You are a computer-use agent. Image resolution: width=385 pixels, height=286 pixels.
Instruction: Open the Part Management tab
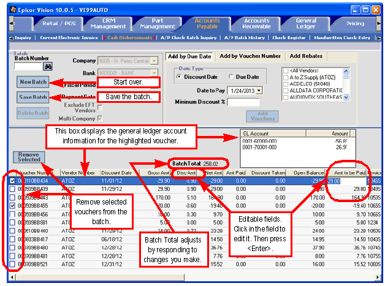pos(158,23)
